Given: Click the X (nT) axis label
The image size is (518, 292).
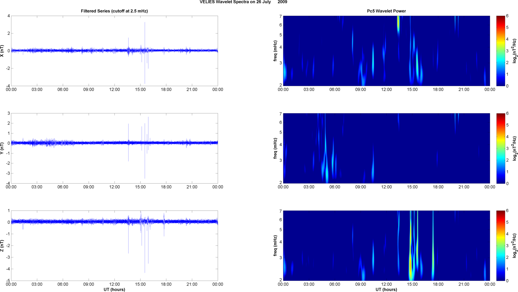Looking at the screenshot, I should click(2, 51).
